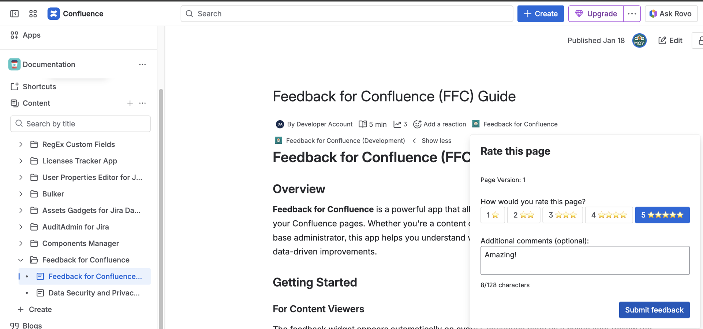This screenshot has height=329, width=703.
Task: Click Show less in the breadcrumb
Action: (436, 140)
